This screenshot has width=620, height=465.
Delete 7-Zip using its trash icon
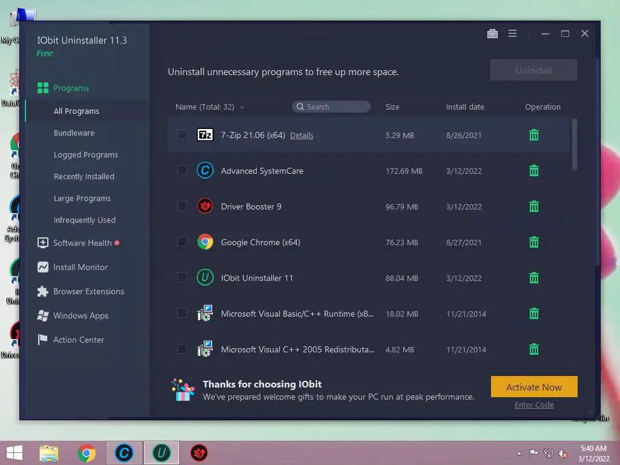tap(534, 135)
